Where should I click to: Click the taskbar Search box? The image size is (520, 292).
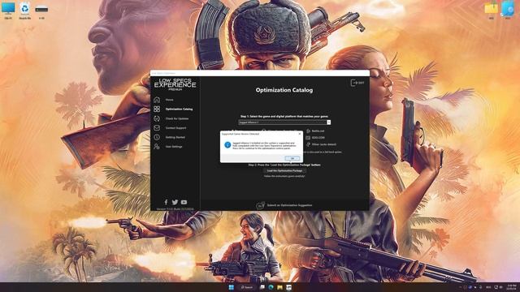click(247, 287)
